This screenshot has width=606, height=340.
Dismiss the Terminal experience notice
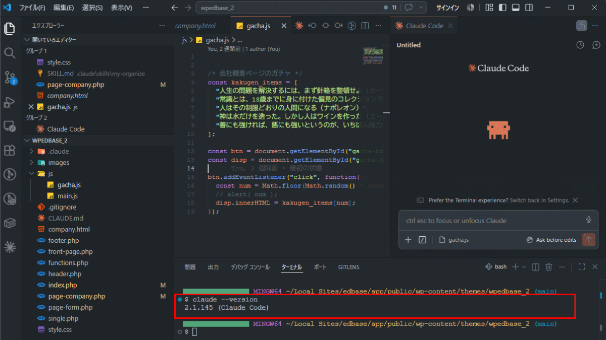click(575, 200)
